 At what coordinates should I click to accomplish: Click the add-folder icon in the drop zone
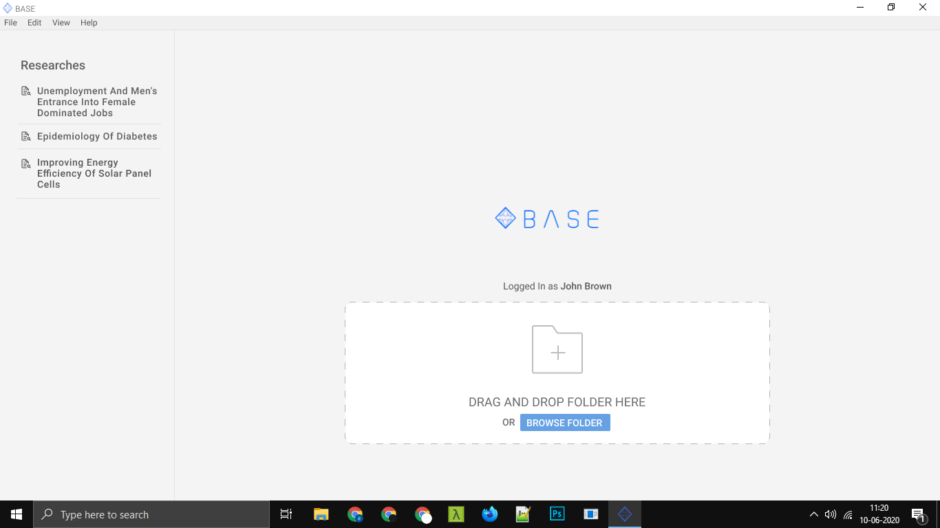pos(557,349)
